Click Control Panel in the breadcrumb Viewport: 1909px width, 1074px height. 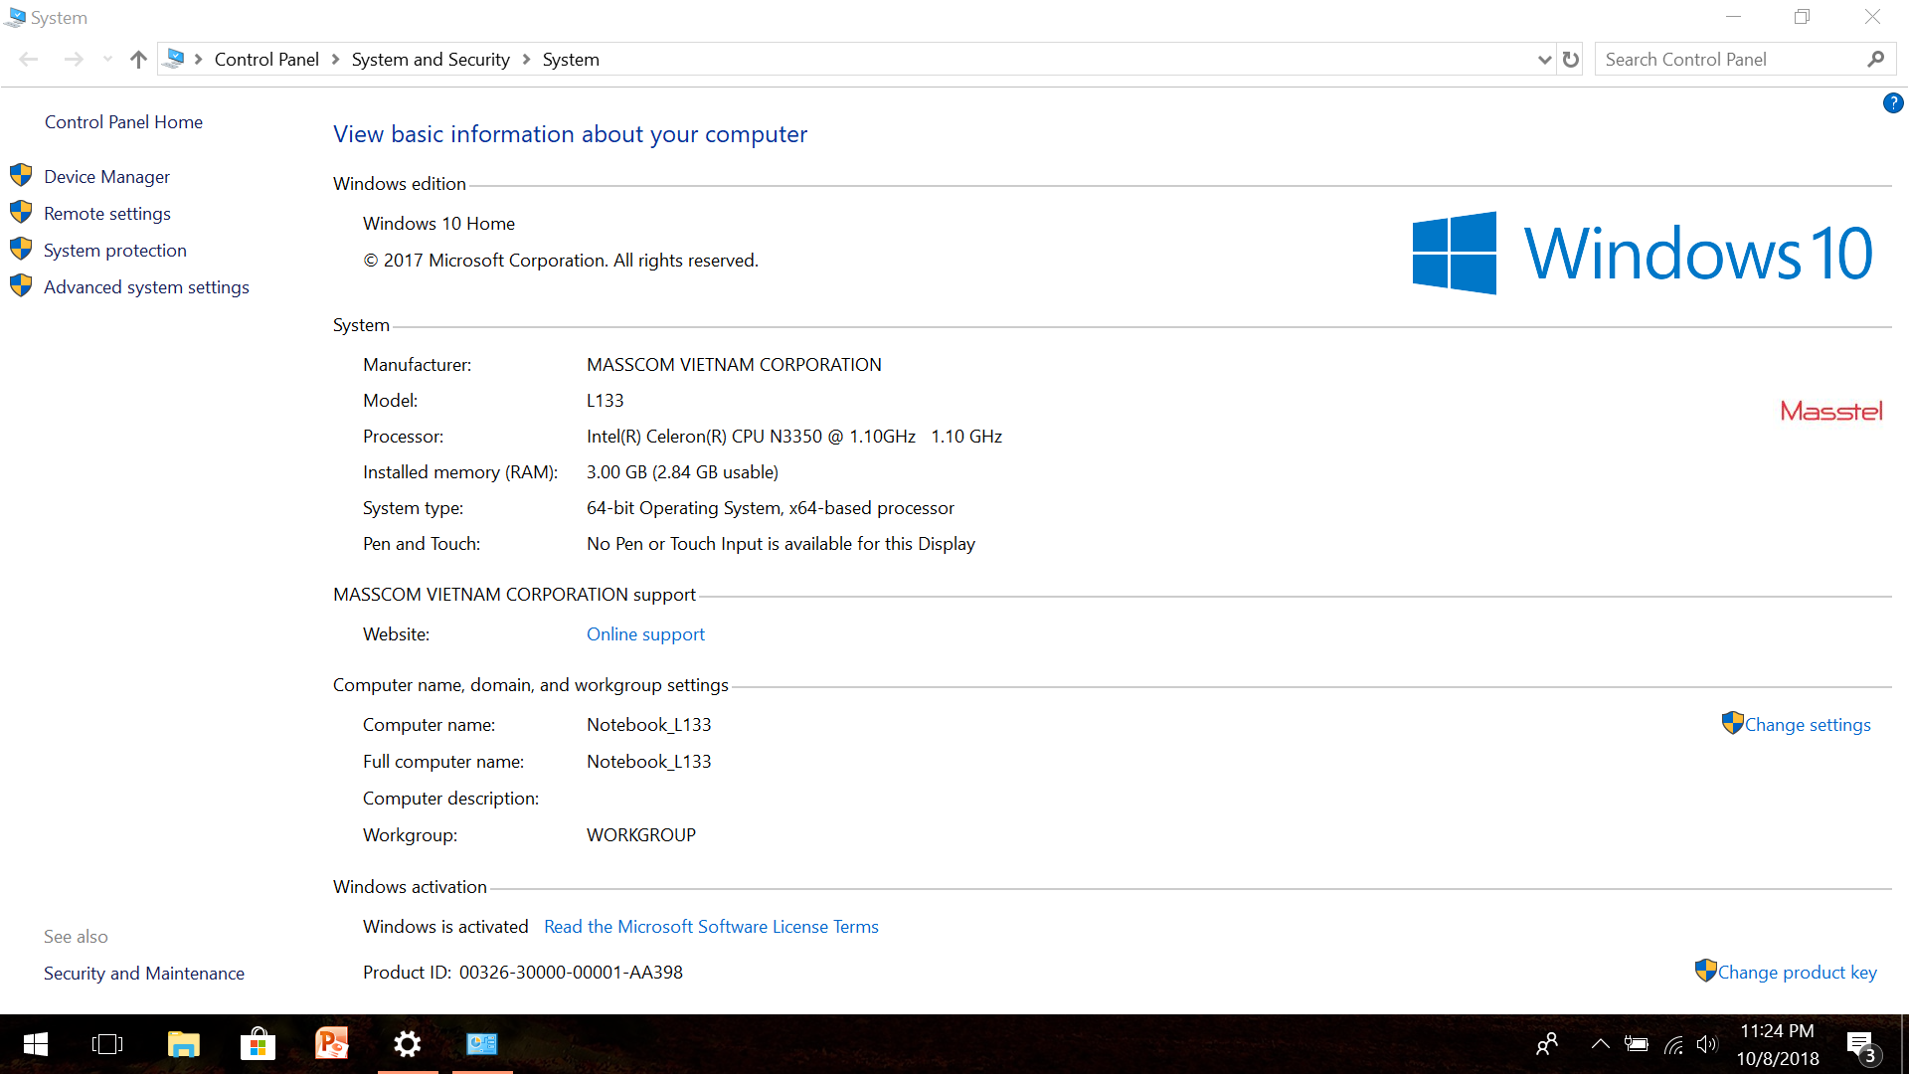coord(266,59)
